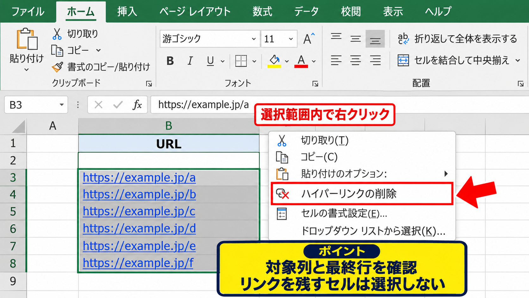Open the font name dropdown (游ゴシック)
The height and width of the screenshot is (298, 529).
click(x=254, y=39)
